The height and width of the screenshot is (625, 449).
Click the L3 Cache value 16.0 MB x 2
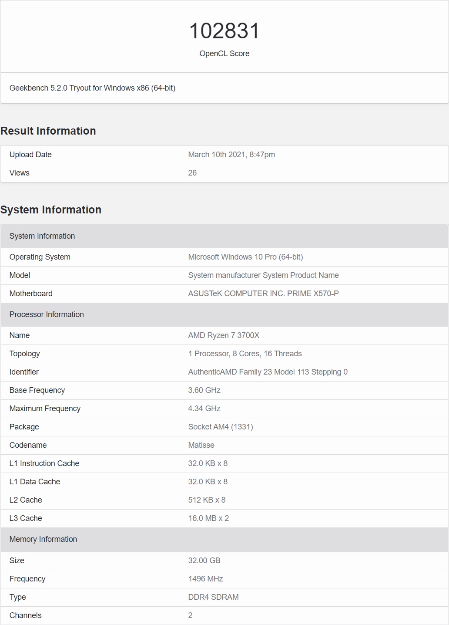[x=208, y=518]
